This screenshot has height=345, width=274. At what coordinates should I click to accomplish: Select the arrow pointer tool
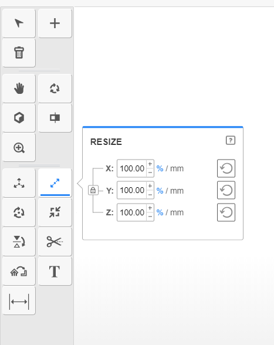(19, 23)
